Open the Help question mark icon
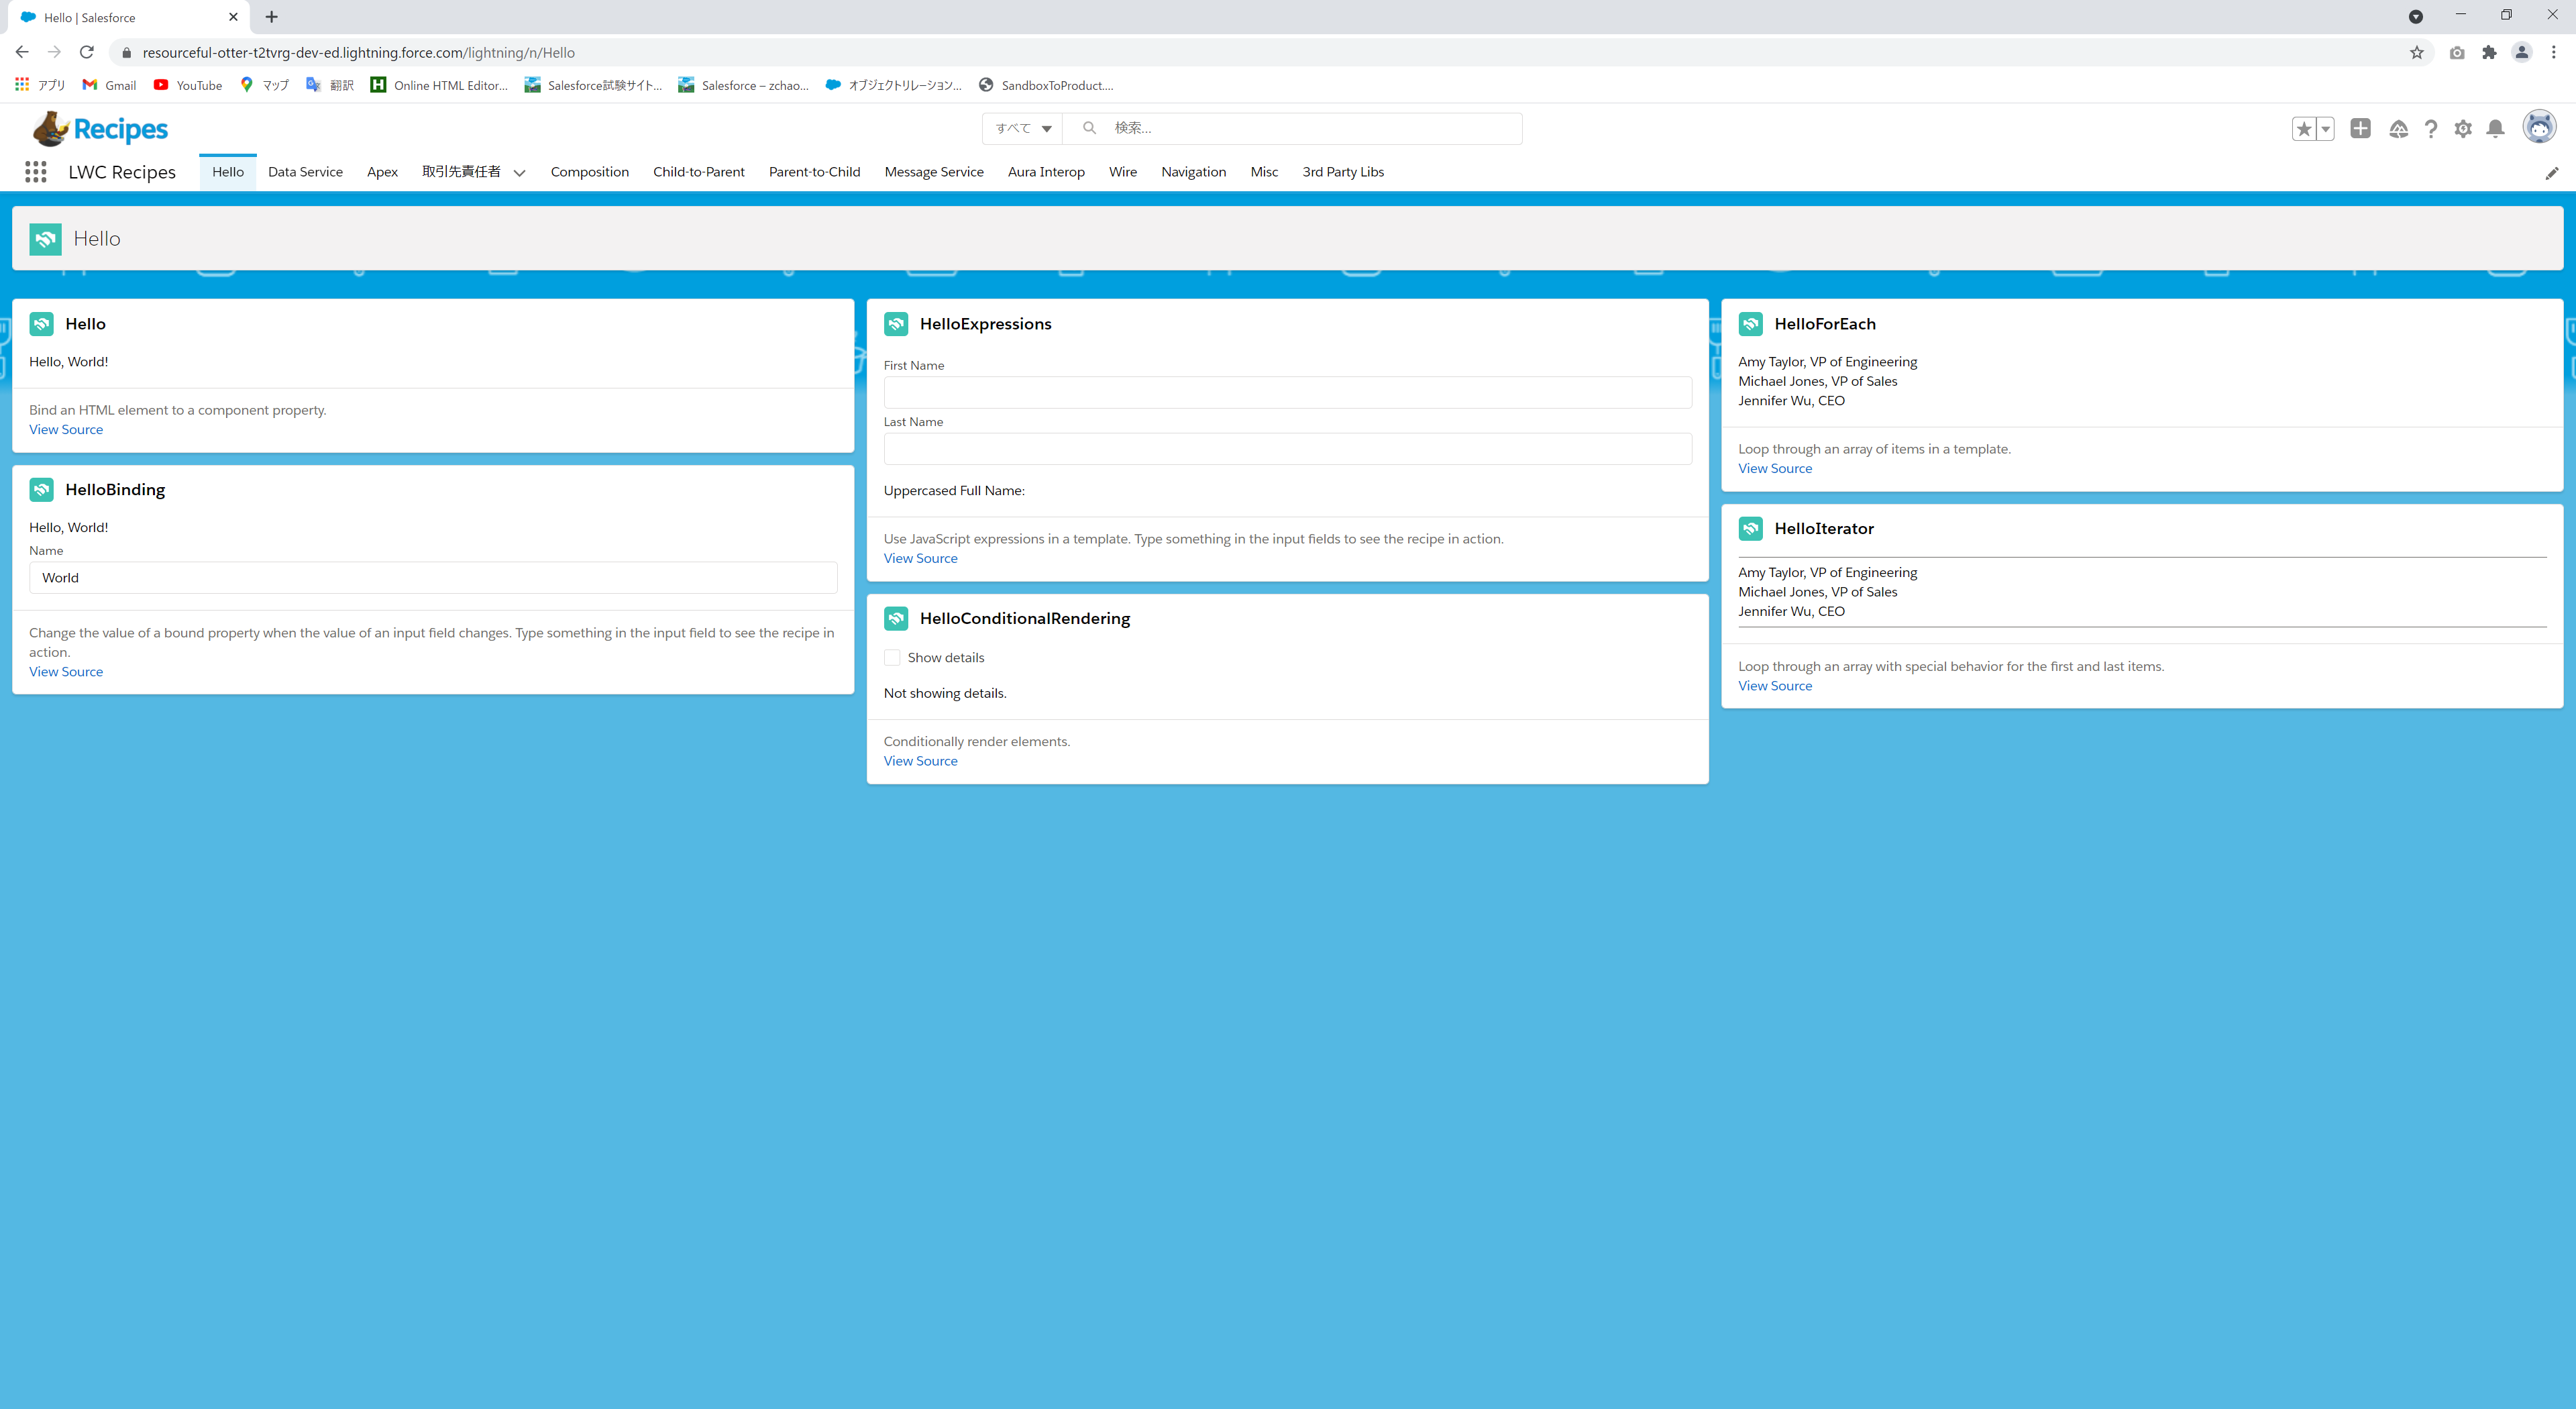Image resolution: width=2576 pixels, height=1409 pixels. pos(2431,129)
